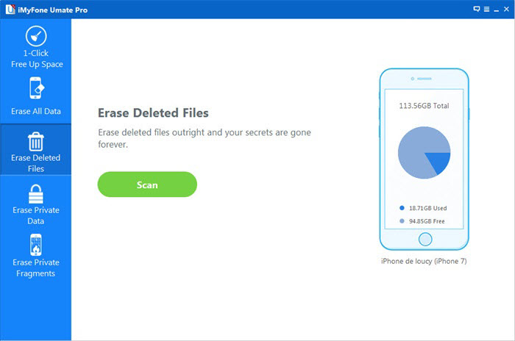Click the phone's home button graphic
Screen dimensions: 515x341
pos(424,239)
